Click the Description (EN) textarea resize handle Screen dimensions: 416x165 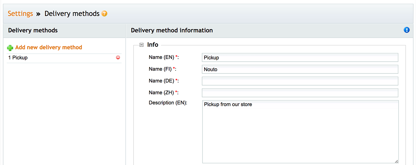(396, 161)
